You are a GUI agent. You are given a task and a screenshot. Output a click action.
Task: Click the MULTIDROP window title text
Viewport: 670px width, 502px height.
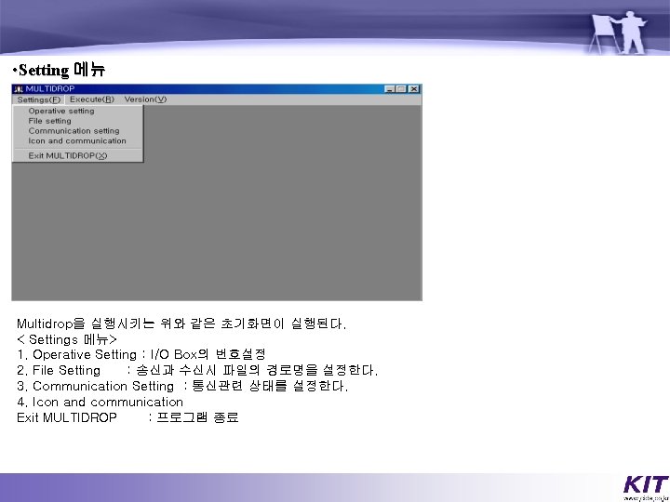click(50, 89)
